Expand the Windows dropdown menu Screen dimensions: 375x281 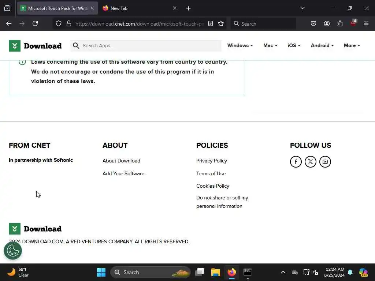click(x=240, y=46)
